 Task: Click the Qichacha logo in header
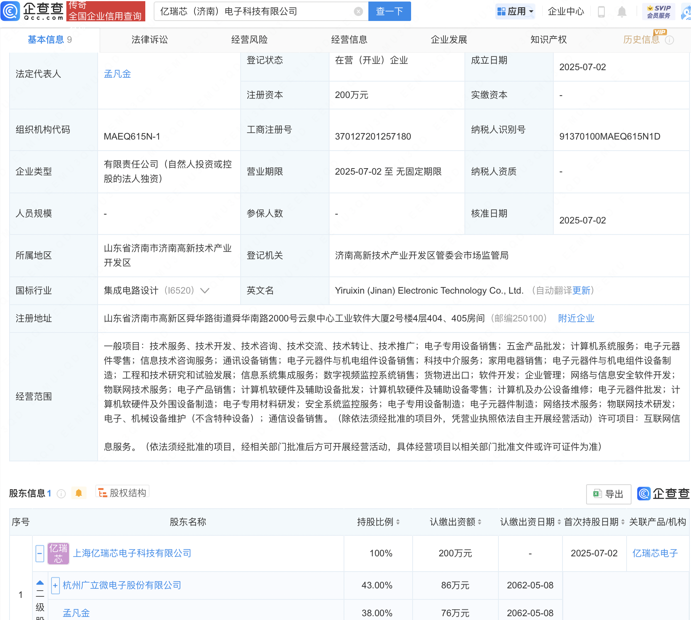32,11
